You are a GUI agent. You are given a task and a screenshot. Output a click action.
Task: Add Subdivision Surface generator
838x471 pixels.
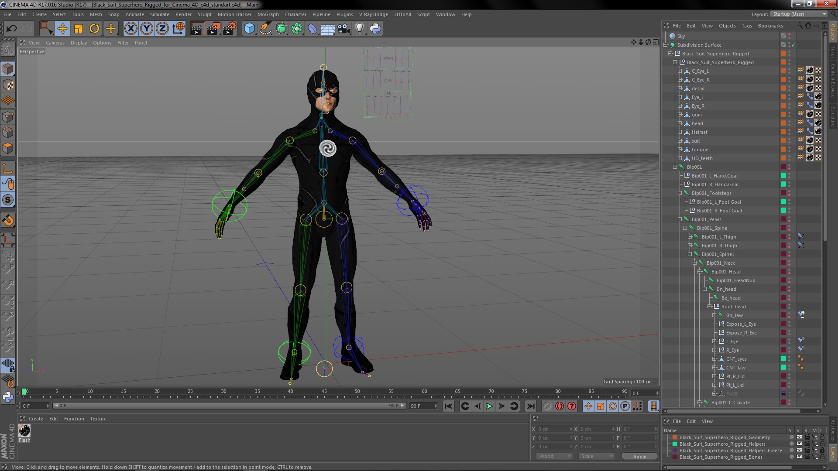click(x=281, y=29)
